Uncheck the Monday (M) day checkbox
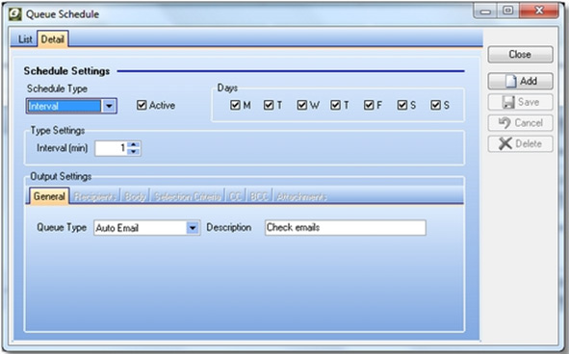The height and width of the screenshot is (354, 569). click(x=235, y=105)
